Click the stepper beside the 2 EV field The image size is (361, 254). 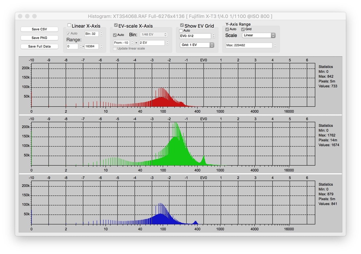click(167, 43)
